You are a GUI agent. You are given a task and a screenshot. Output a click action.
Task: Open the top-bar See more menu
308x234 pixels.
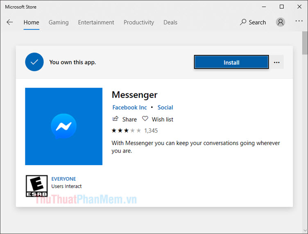point(299,21)
